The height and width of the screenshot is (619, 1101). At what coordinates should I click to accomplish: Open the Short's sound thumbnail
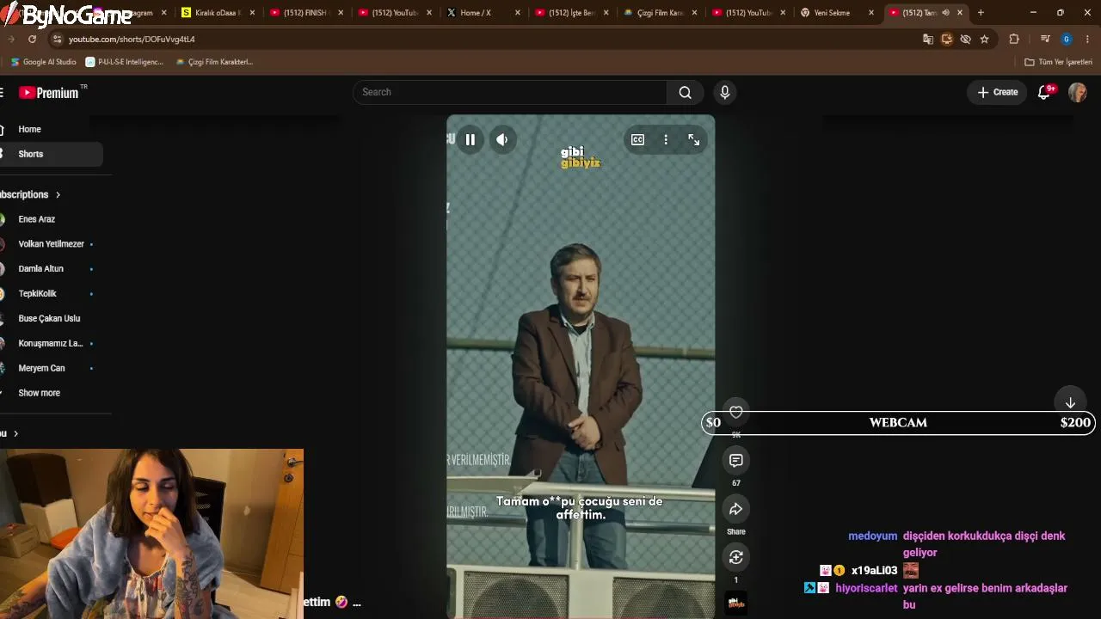tap(736, 603)
